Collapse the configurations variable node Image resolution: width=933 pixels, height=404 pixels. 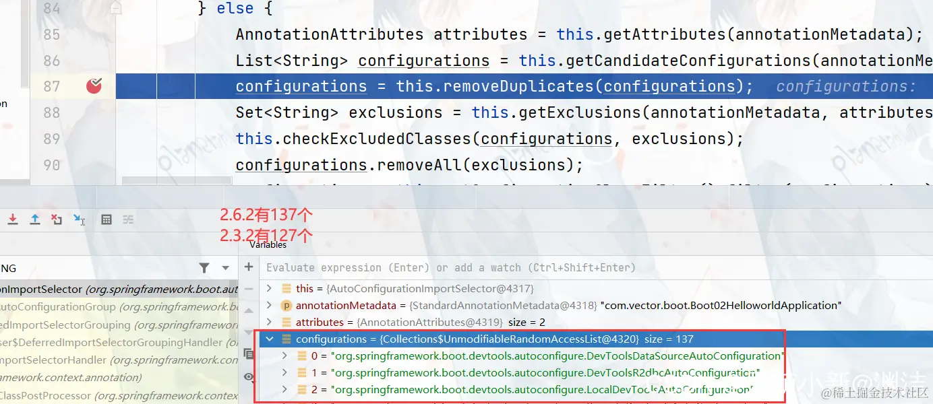pyautogui.click(x=270, y=339)
